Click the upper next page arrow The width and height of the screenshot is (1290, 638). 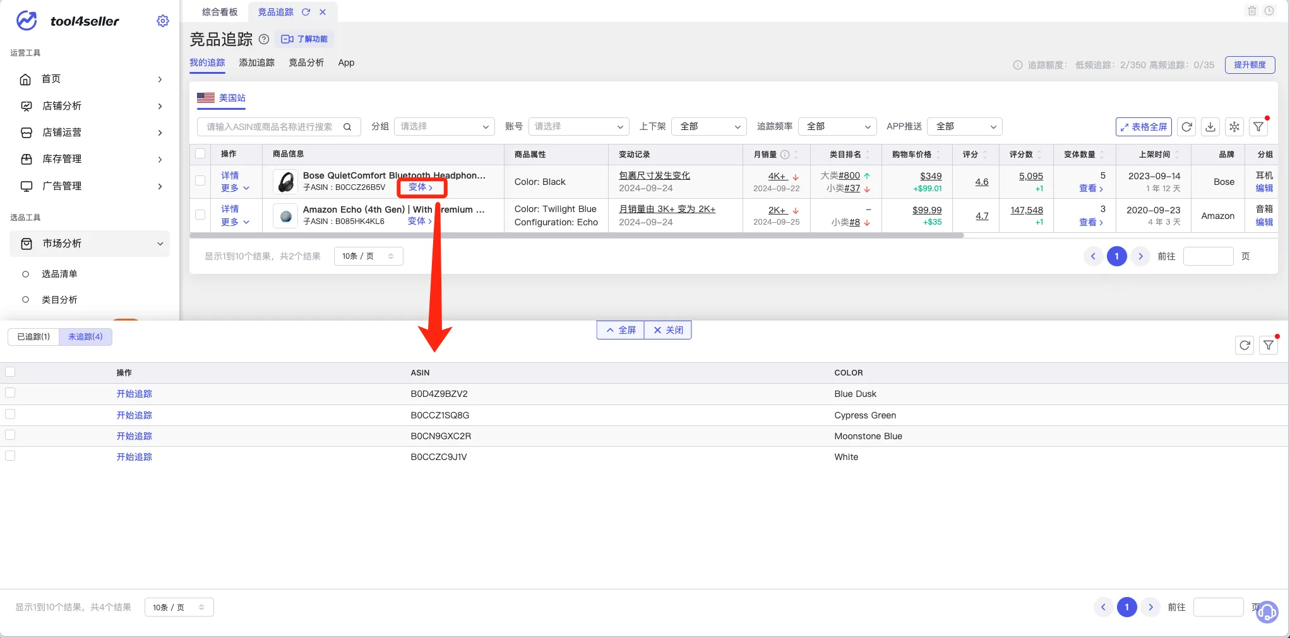pyautogui.click(x=1140, y=256)
